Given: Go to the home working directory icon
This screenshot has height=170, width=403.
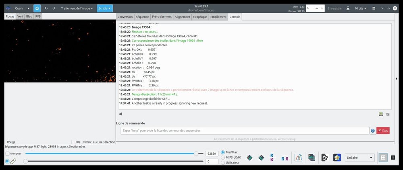Looking at the screenshot, I should click(x=37, y=8).
